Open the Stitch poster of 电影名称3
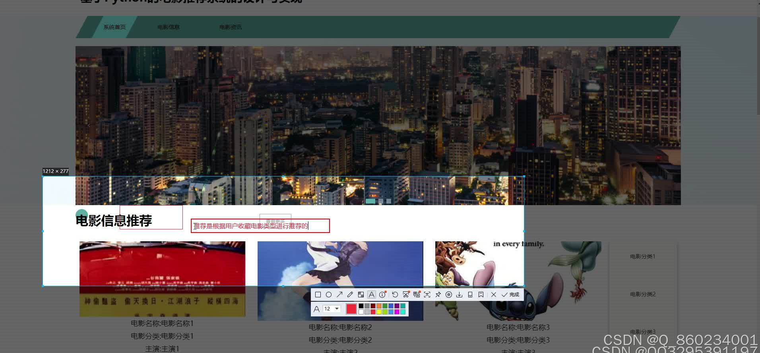This screenshot has width=760, height=353. click(x=518, y=281)
